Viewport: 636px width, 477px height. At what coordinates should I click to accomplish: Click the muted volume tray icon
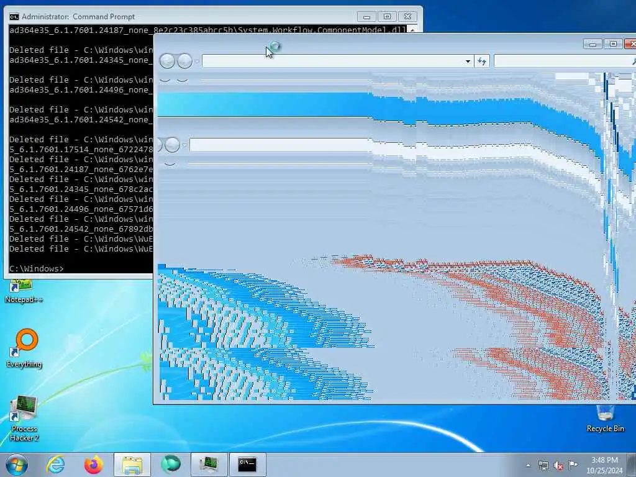558,465
